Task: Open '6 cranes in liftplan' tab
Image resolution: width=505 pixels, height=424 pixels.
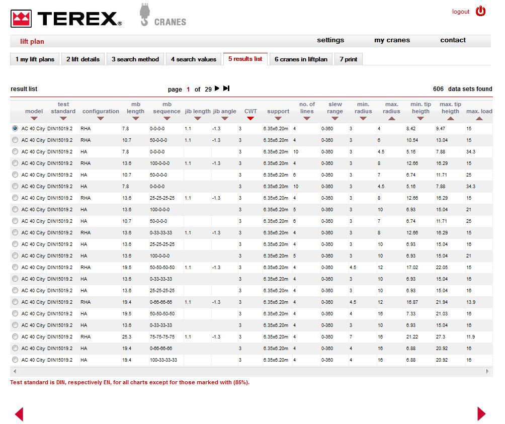Action: click(x=301, y=59)
